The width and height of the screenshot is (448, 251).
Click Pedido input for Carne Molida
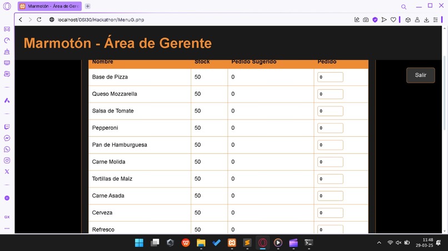pos(330,162)
